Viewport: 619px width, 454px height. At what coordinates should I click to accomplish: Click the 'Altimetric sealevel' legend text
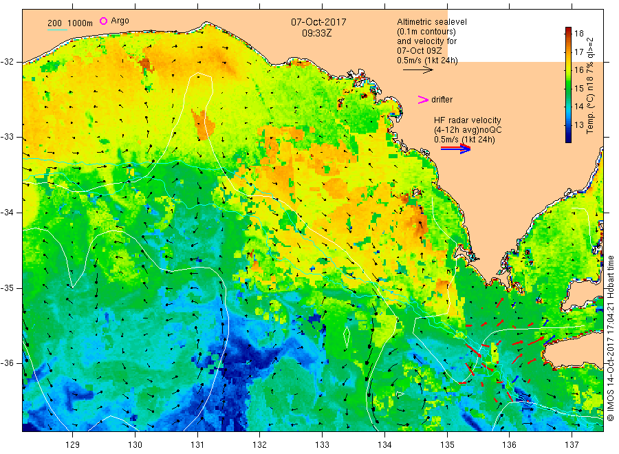point(431,22)
